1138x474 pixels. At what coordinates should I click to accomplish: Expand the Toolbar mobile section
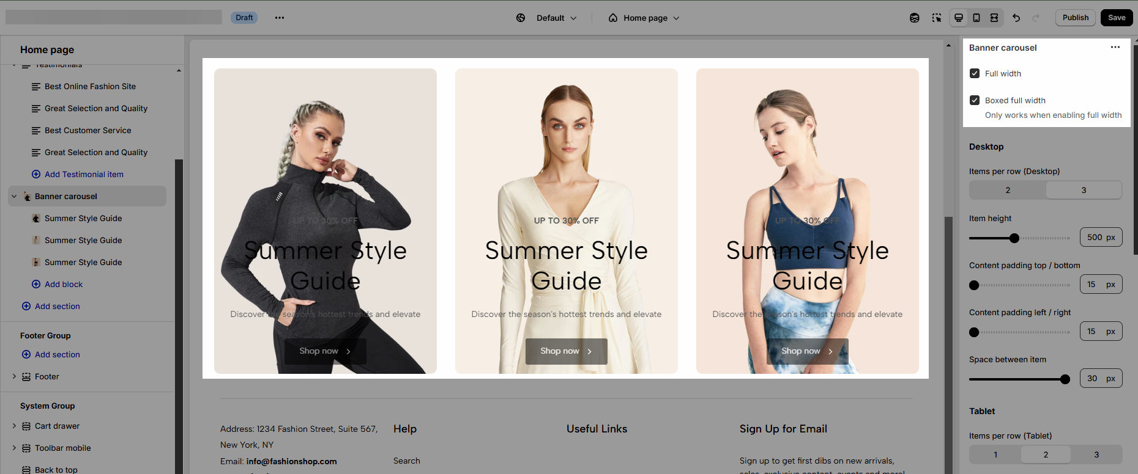point(14,448)
